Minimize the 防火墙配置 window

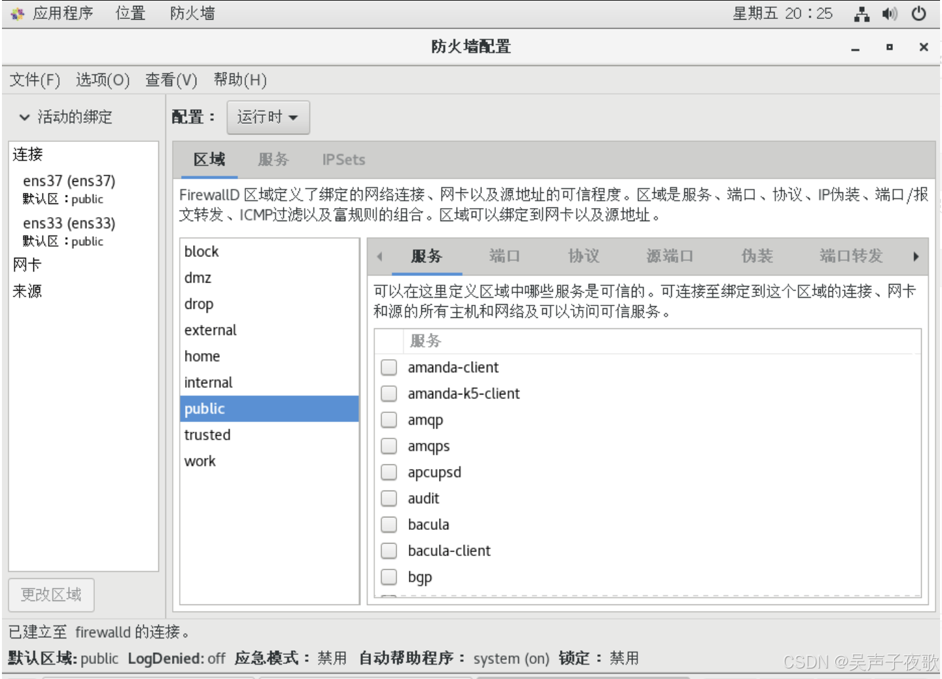855,47
